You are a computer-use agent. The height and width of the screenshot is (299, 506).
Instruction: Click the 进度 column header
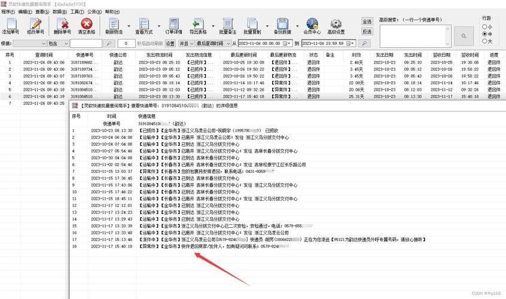493,55
